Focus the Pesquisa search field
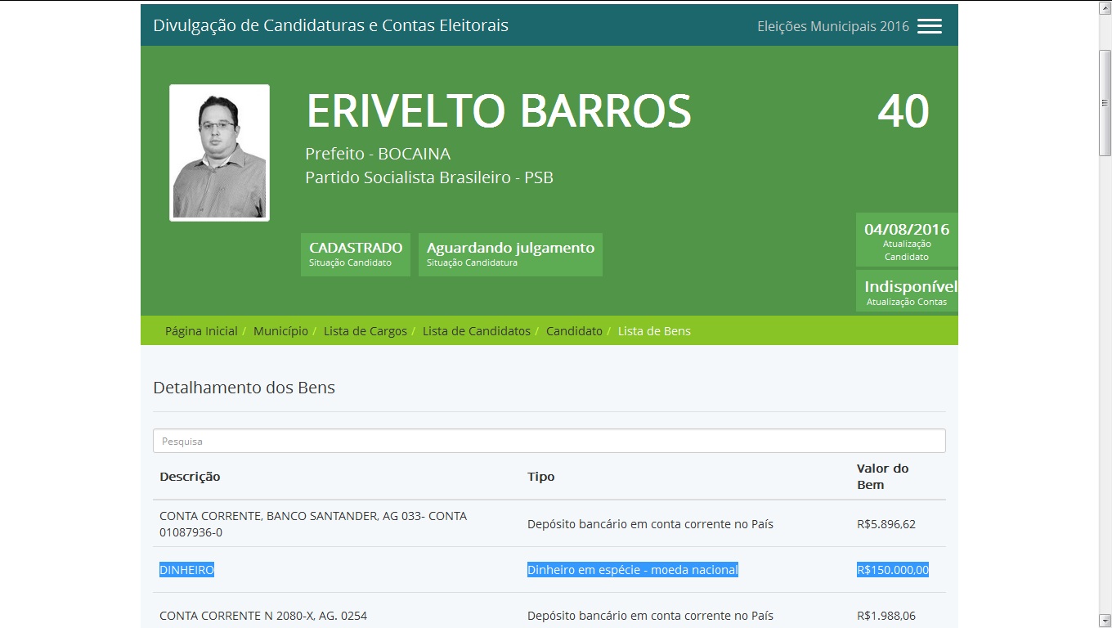The image size is (1112, 628). pyautogui.click(x=549, y=441)
